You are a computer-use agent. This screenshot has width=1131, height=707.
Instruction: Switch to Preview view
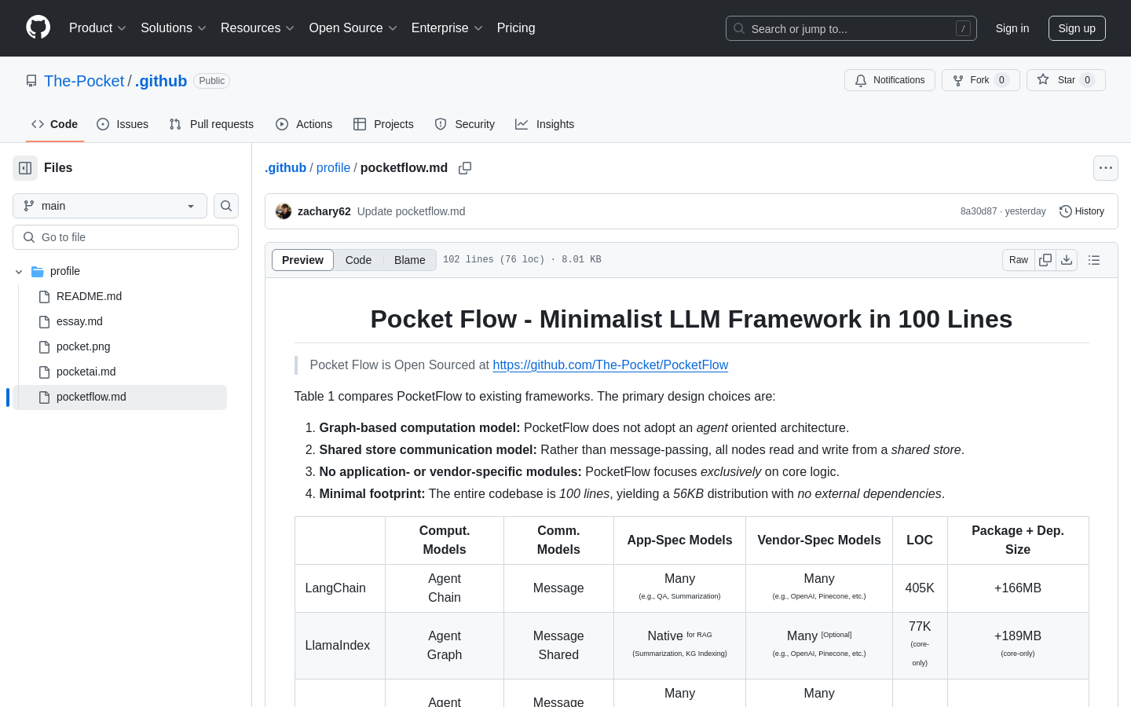302,260
